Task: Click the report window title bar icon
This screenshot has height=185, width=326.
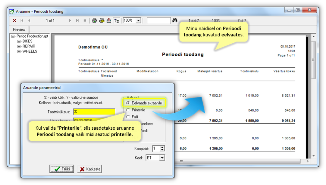Action: click(x=12, y=11)
